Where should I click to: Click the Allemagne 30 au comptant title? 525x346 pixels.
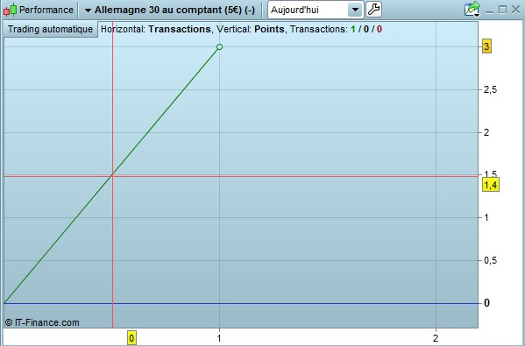coord(174,10)
